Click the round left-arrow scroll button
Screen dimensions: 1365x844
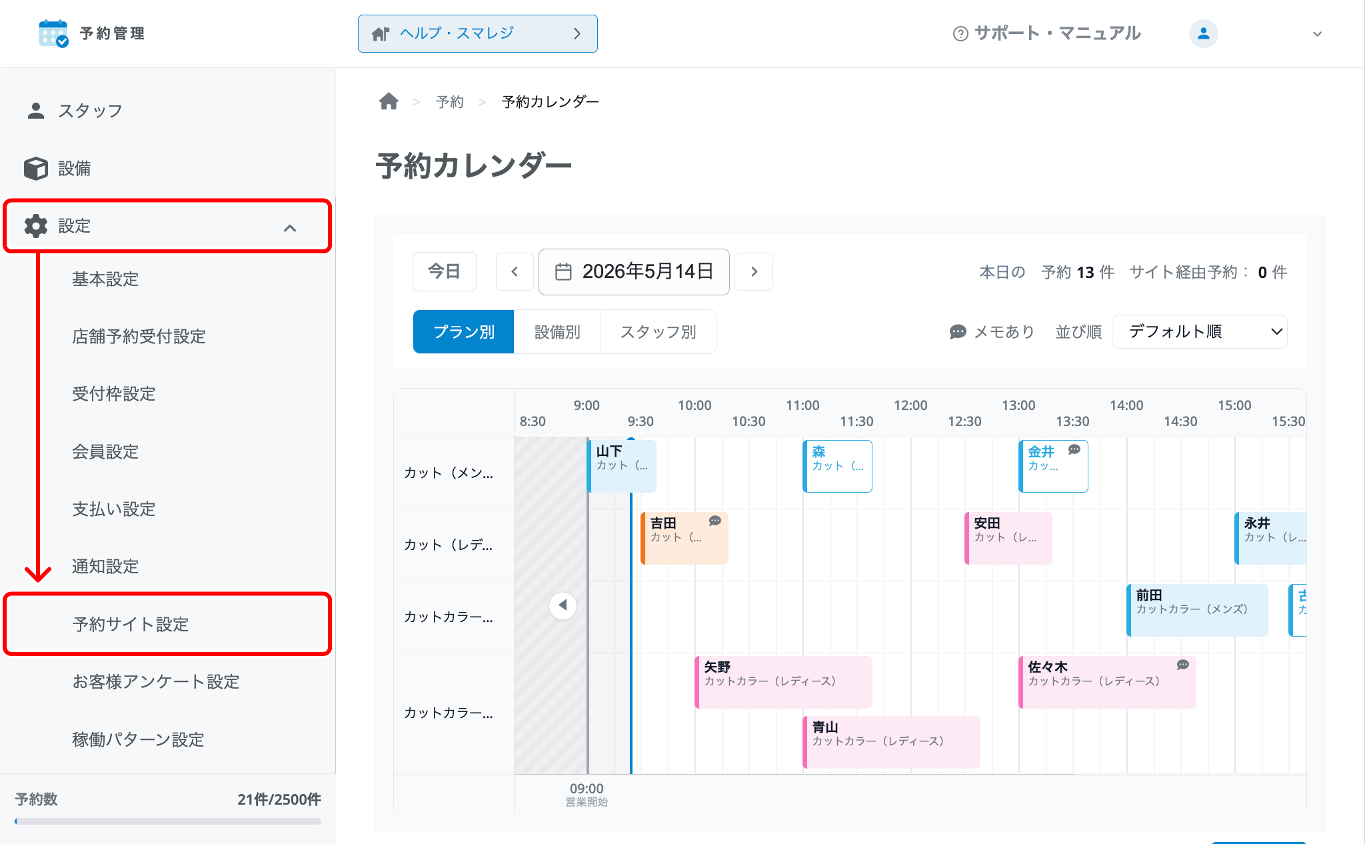click(x=563, y=605)
